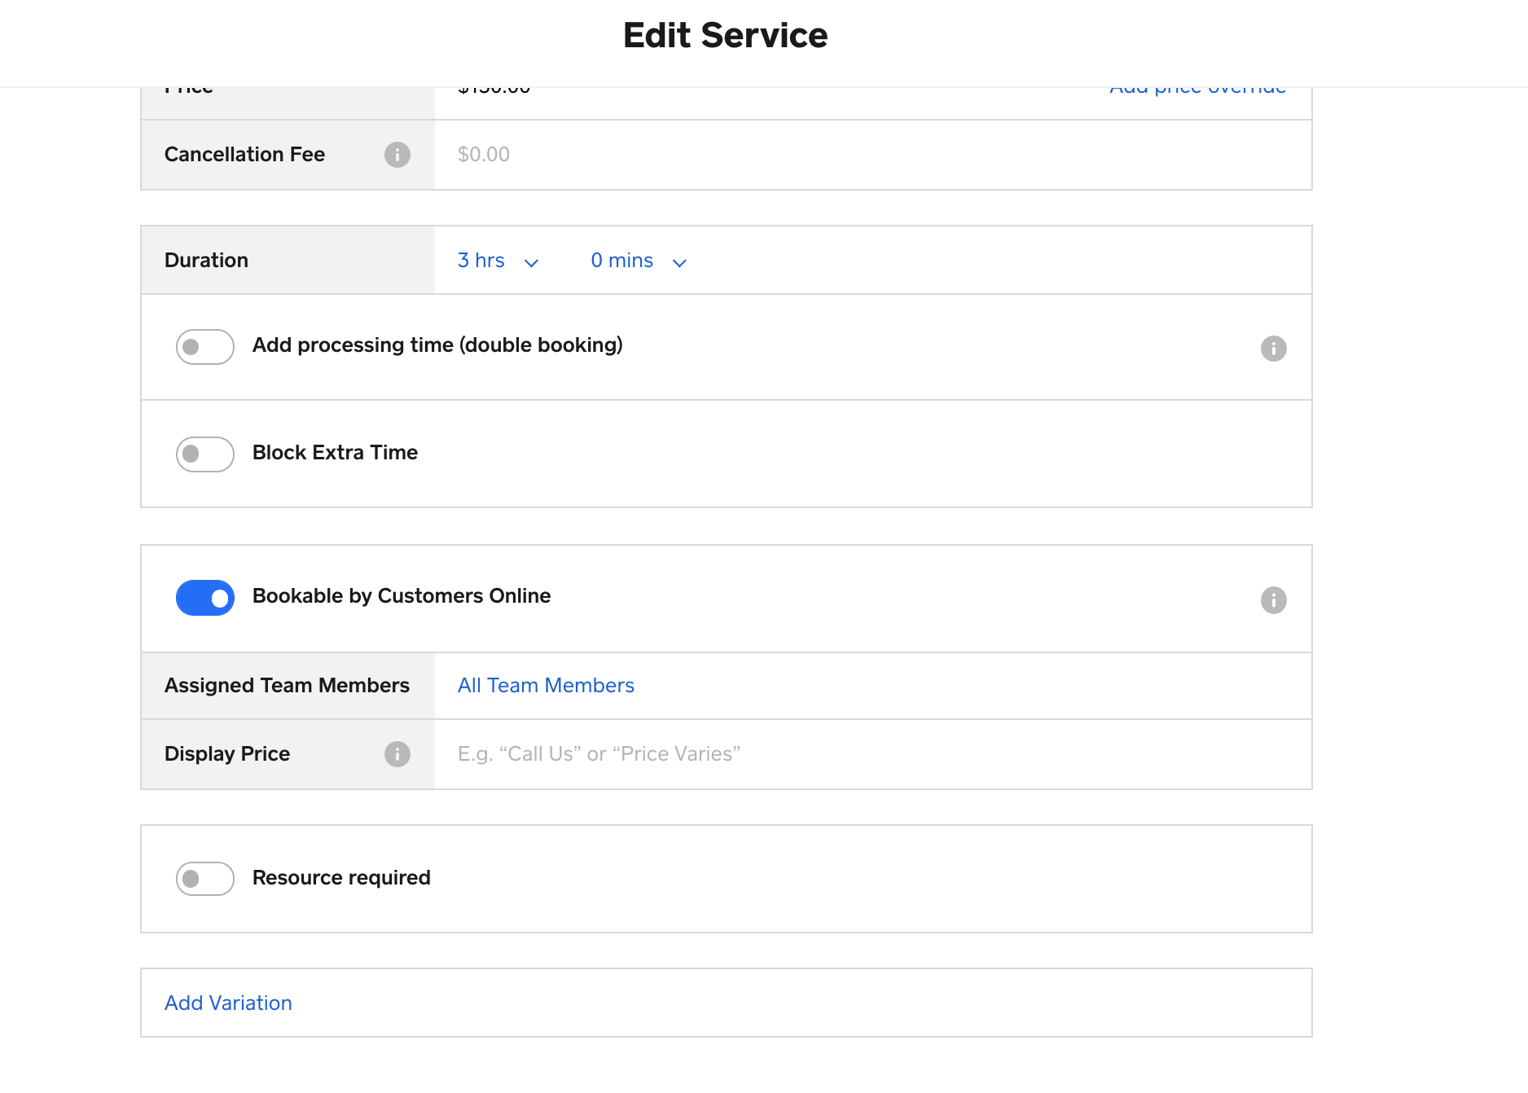
Task: Click the Add Variation link
Action: tap(228, 1003)
